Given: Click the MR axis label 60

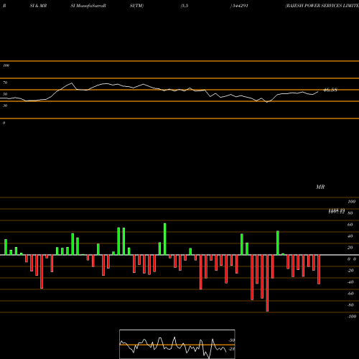Looking at the screenshot, I should pyautogui.click(x=350, y=225).
